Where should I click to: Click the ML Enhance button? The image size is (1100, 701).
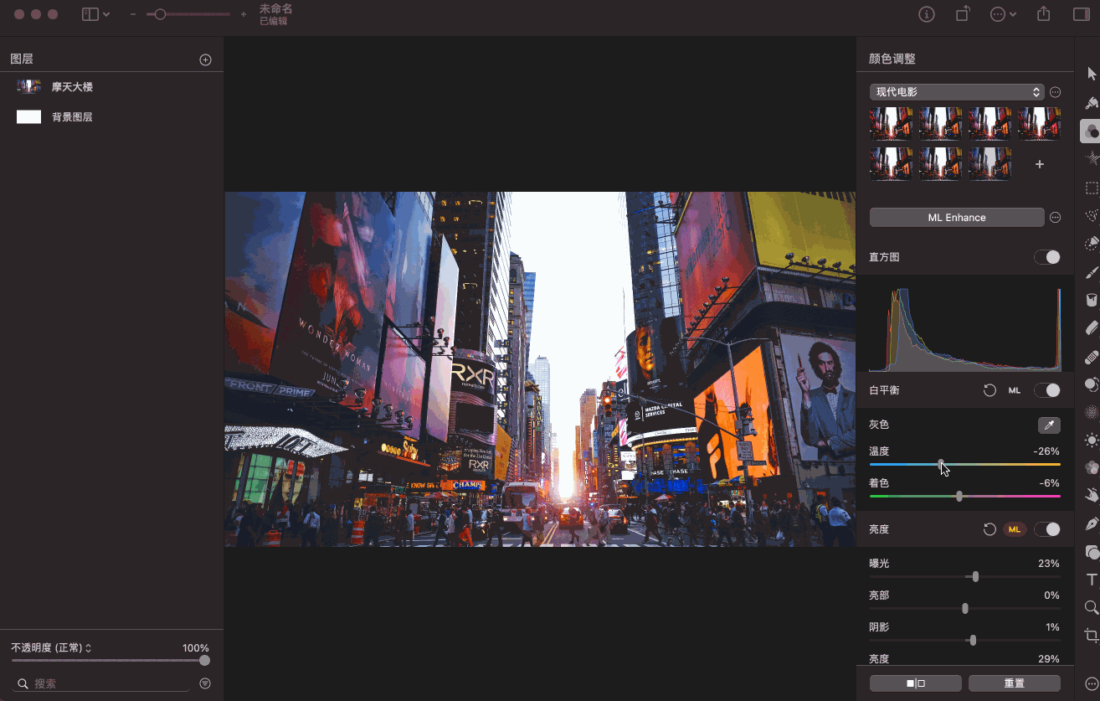957,218
